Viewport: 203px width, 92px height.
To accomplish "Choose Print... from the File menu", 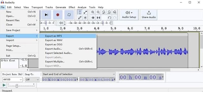I will click(x=19, y=50).
